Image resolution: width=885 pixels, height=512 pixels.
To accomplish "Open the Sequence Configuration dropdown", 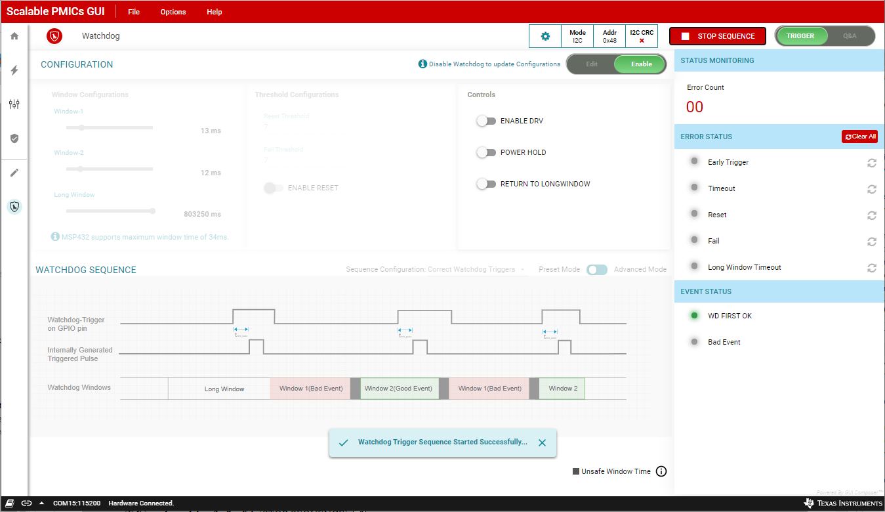I will [x=476, y=270].
